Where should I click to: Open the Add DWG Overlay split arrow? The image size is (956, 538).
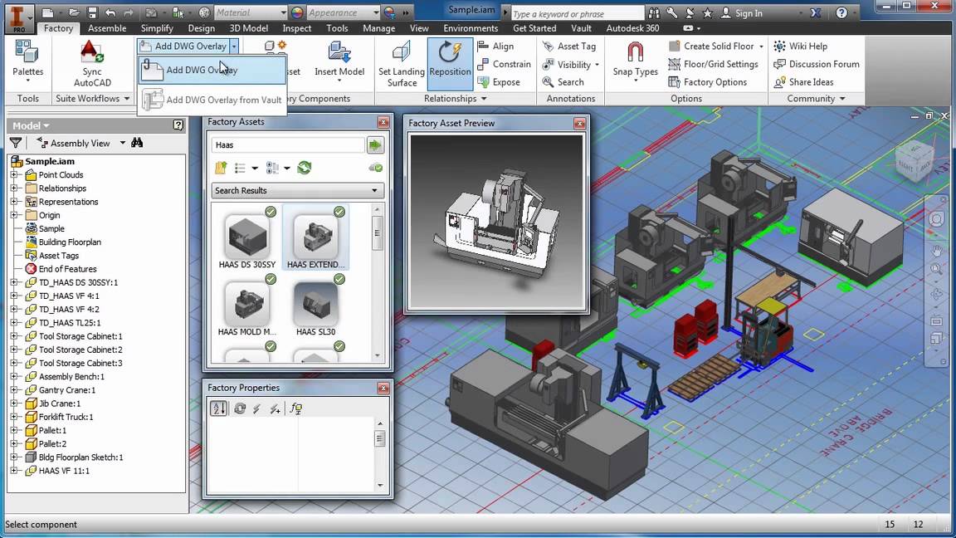pos(233,46)
